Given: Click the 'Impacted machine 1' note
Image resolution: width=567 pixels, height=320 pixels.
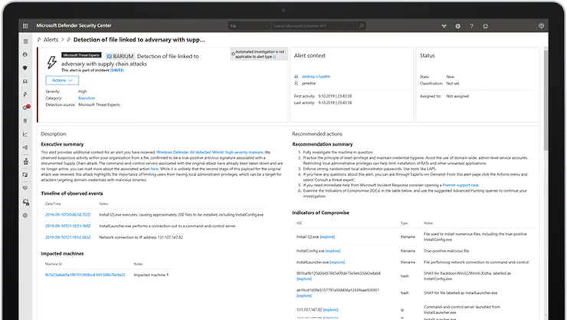Looking at the screenshot, I should (151, 275).
